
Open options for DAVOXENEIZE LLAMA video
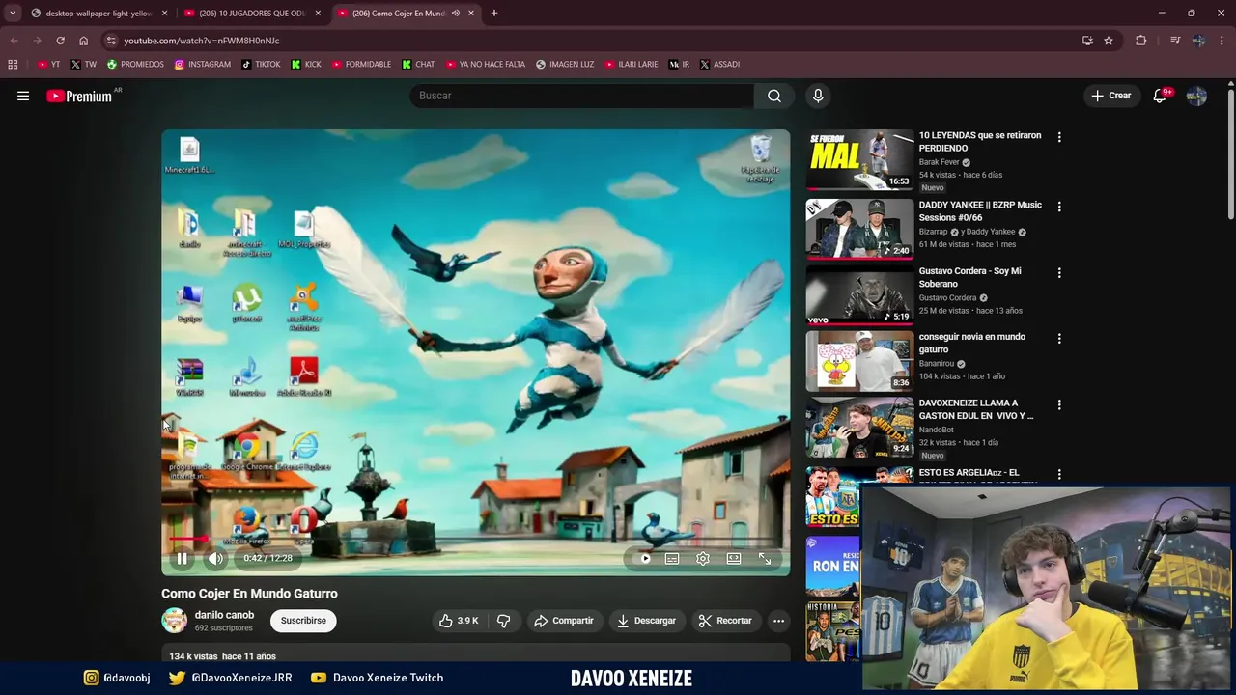point(1059,405)
